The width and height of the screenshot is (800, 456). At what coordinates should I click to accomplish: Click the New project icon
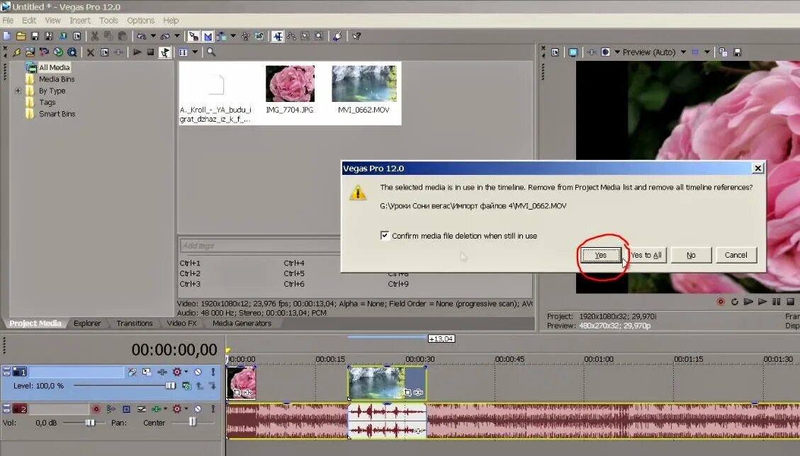click(x=7, y=36)
